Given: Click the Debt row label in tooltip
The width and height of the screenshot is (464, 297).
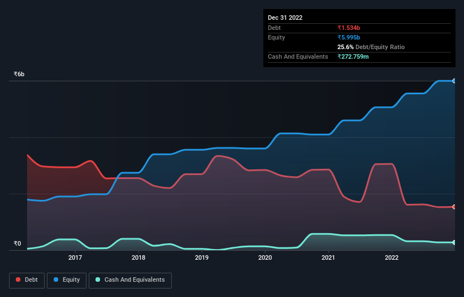Looking at the screenshot, I should (274, 28).
